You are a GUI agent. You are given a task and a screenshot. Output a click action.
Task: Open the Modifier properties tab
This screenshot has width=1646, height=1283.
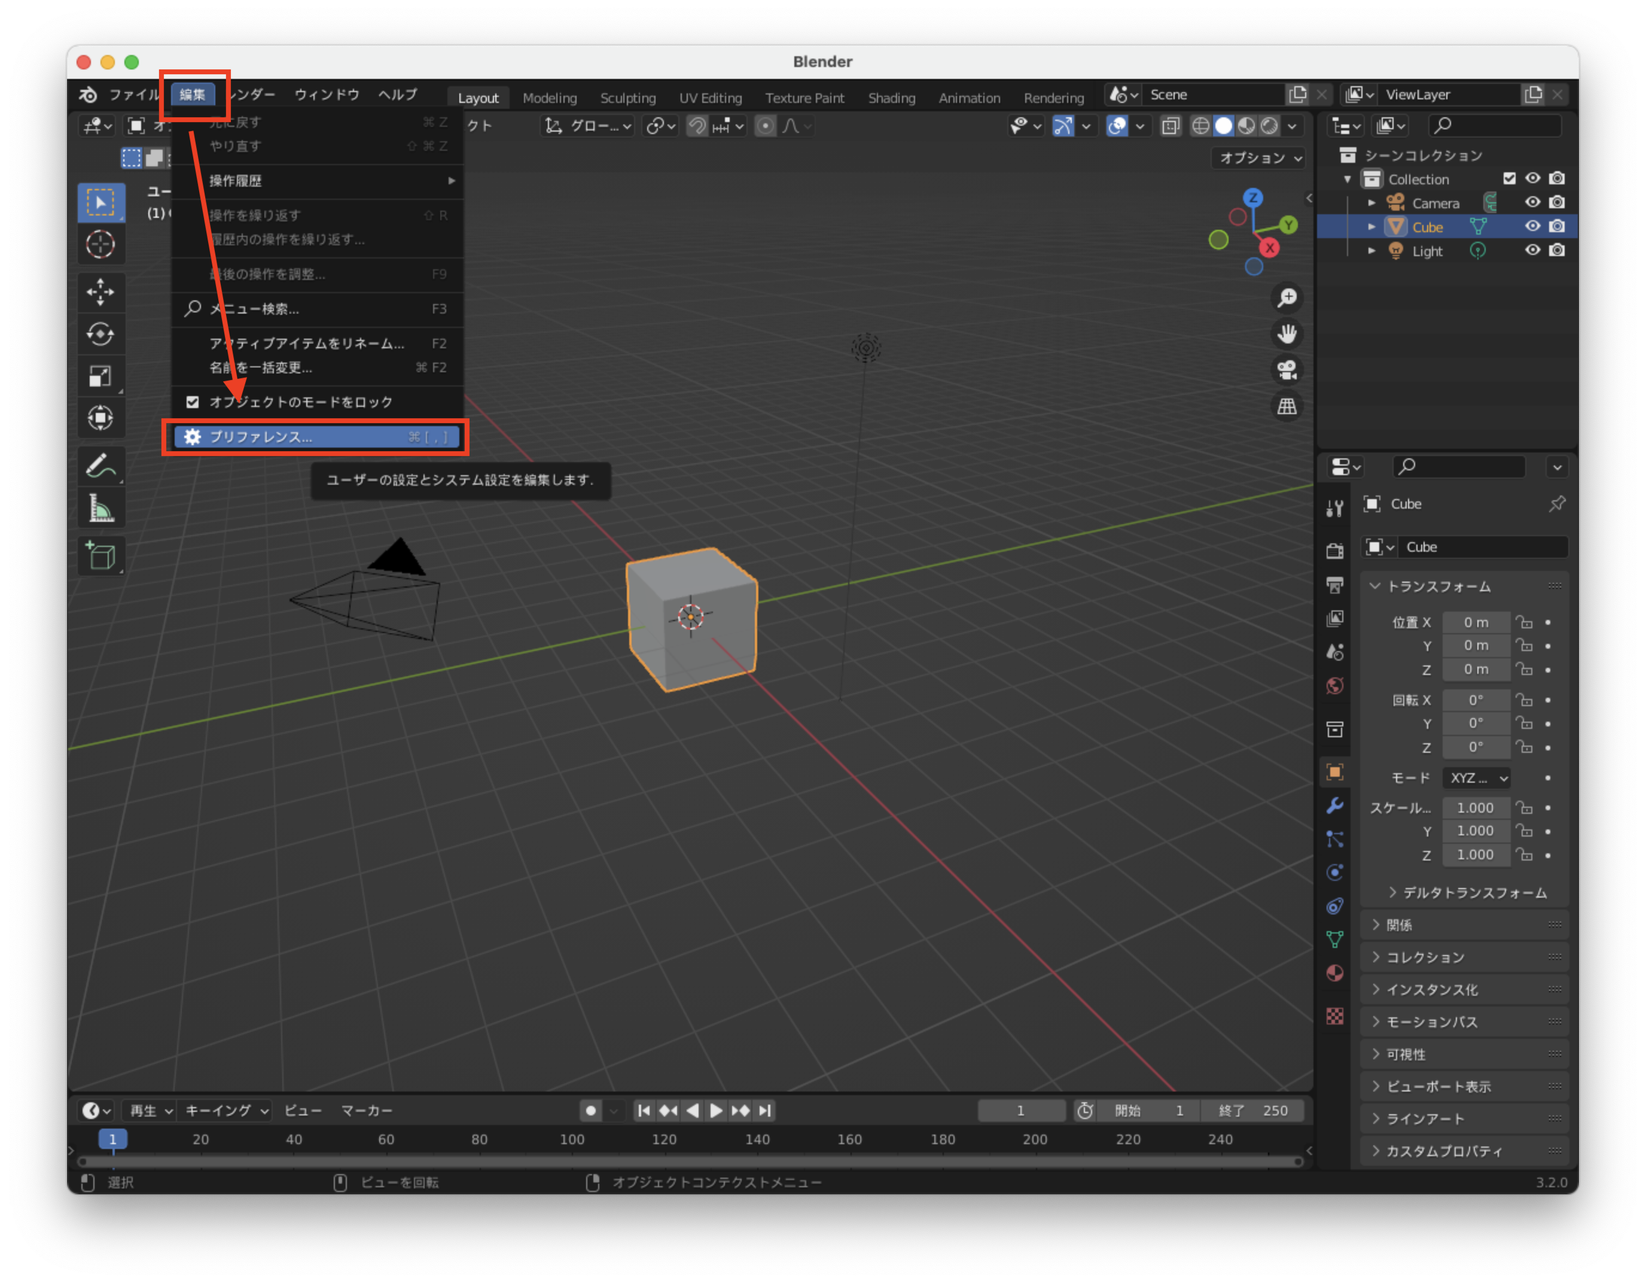click(1335, 806)
